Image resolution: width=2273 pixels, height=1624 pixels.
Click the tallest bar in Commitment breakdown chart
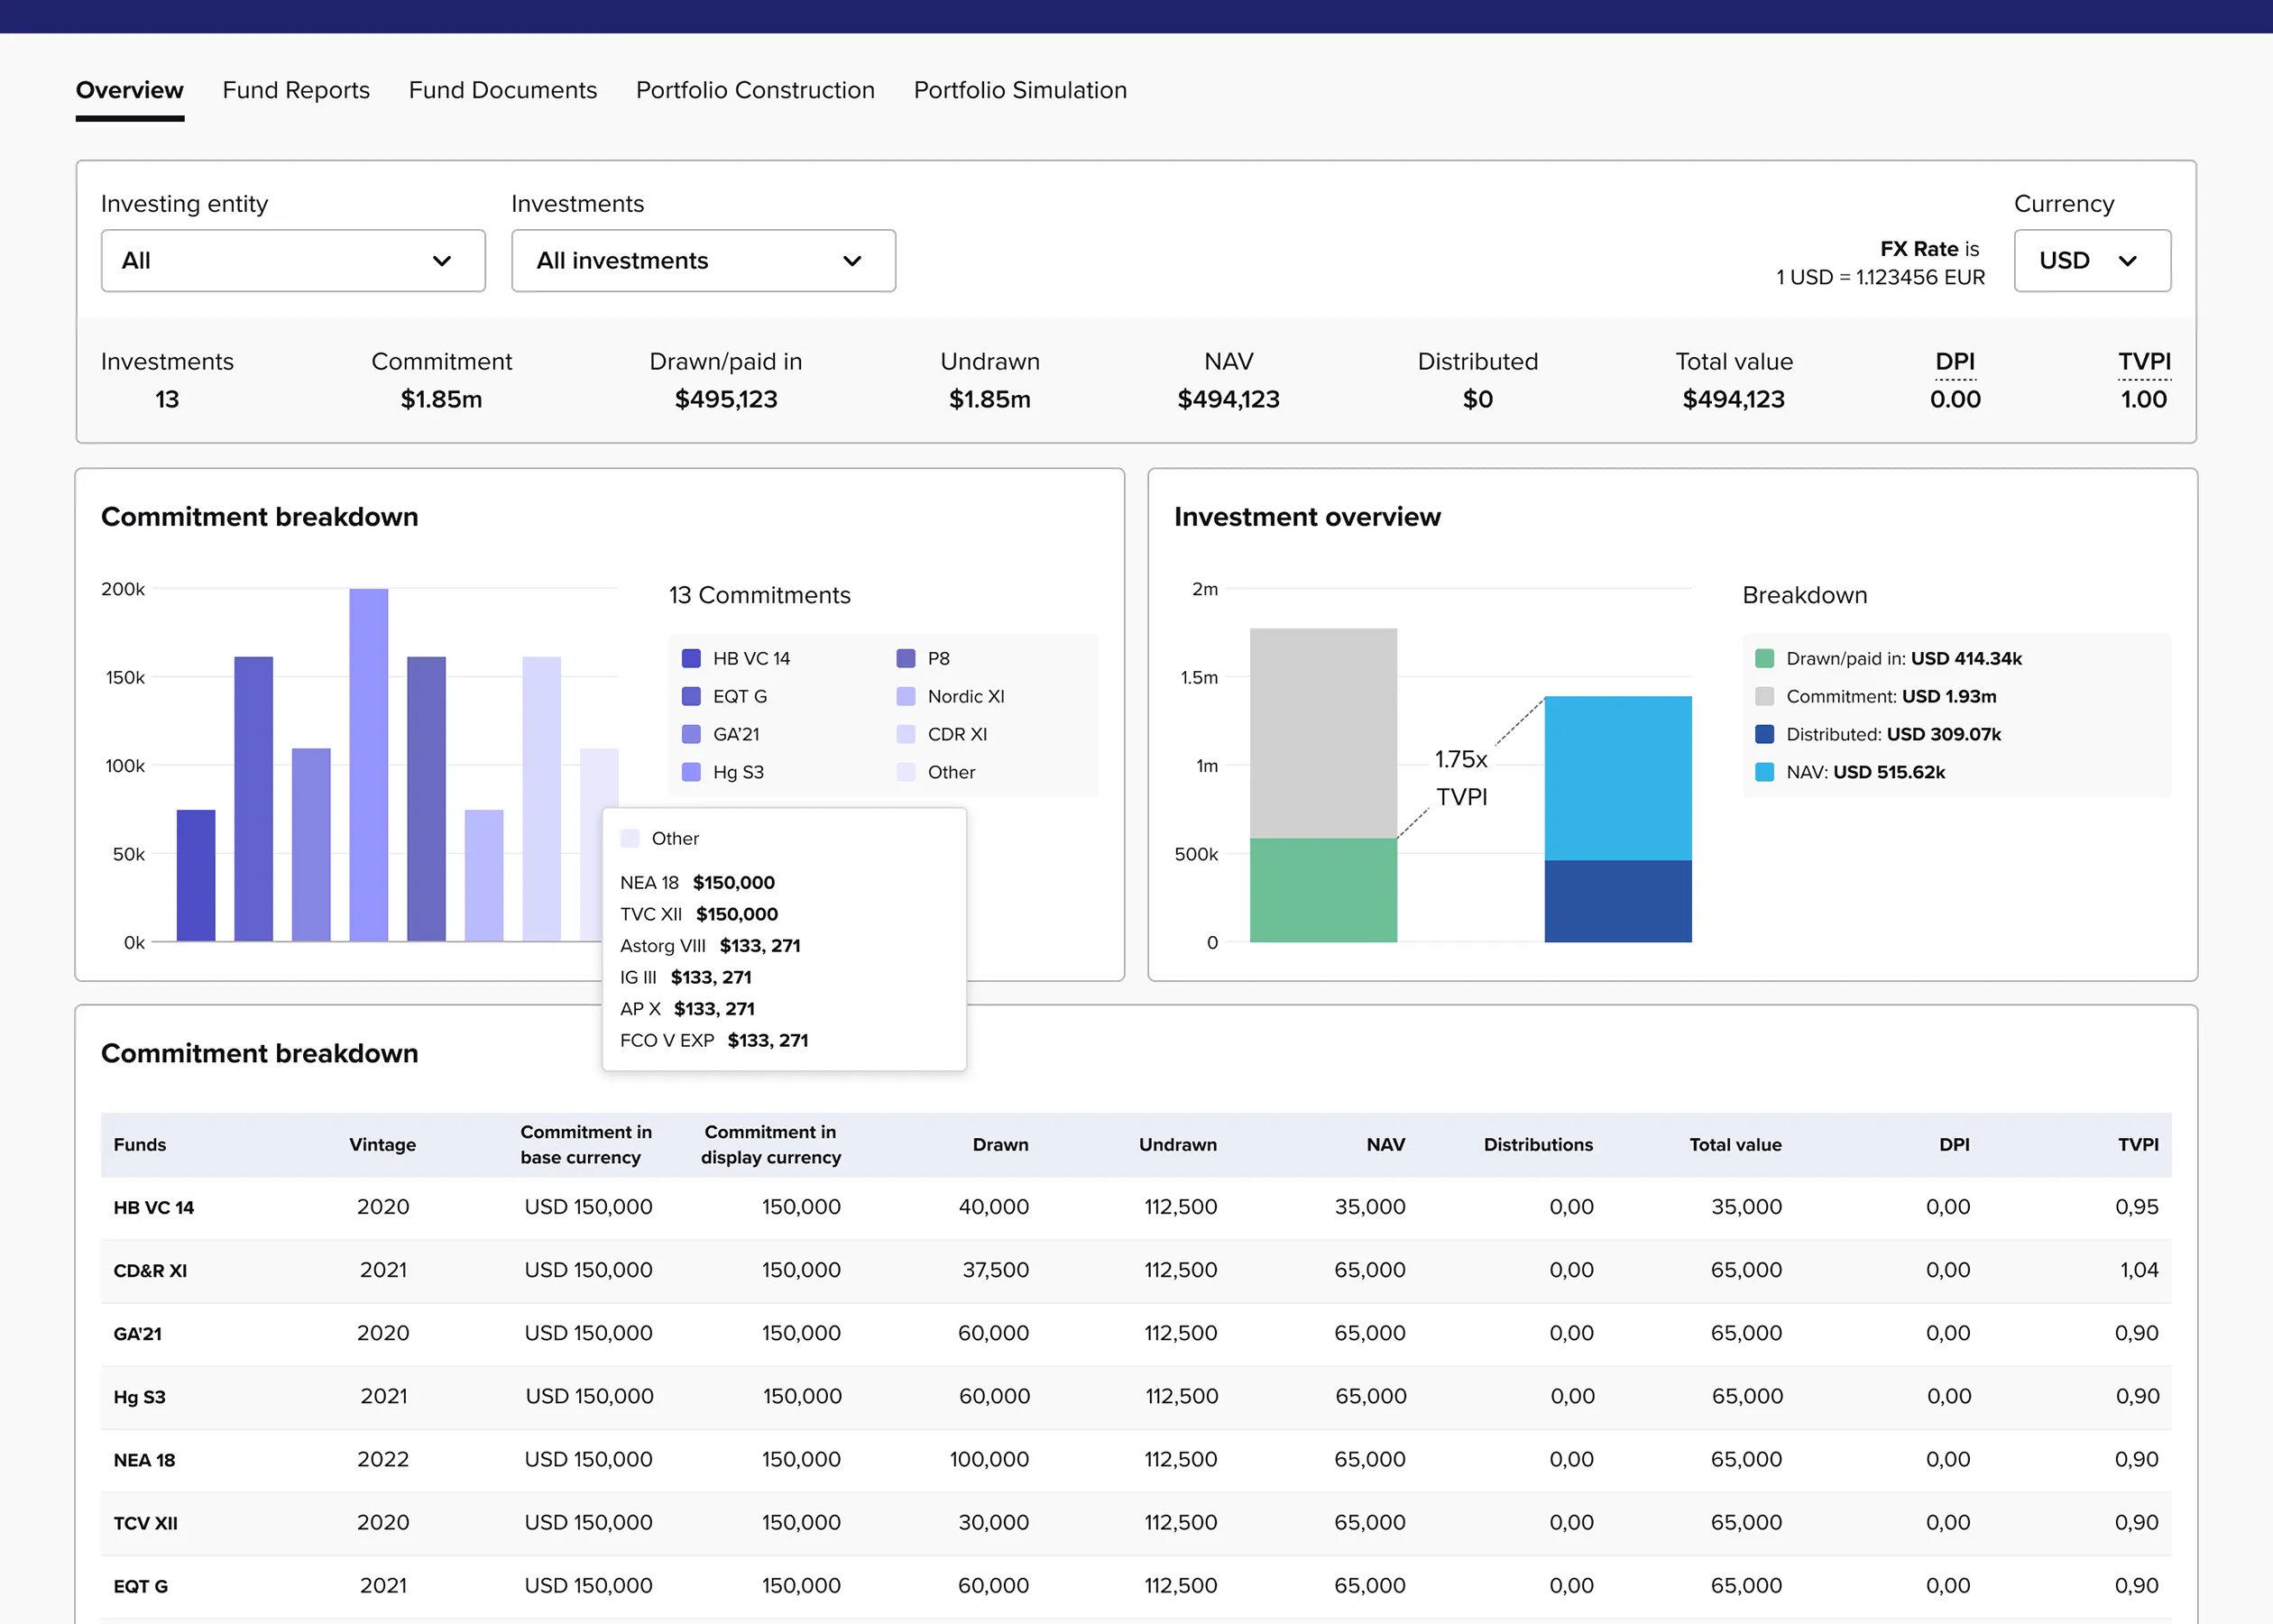coord(368,765)
